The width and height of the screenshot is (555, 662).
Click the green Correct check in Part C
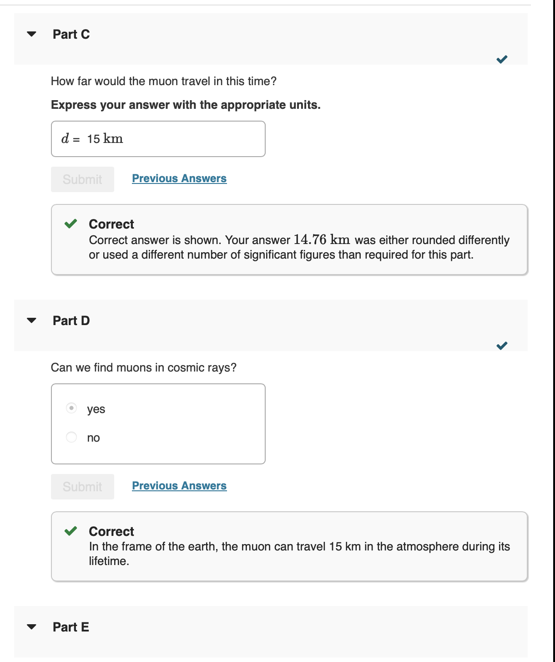point(71,224)
